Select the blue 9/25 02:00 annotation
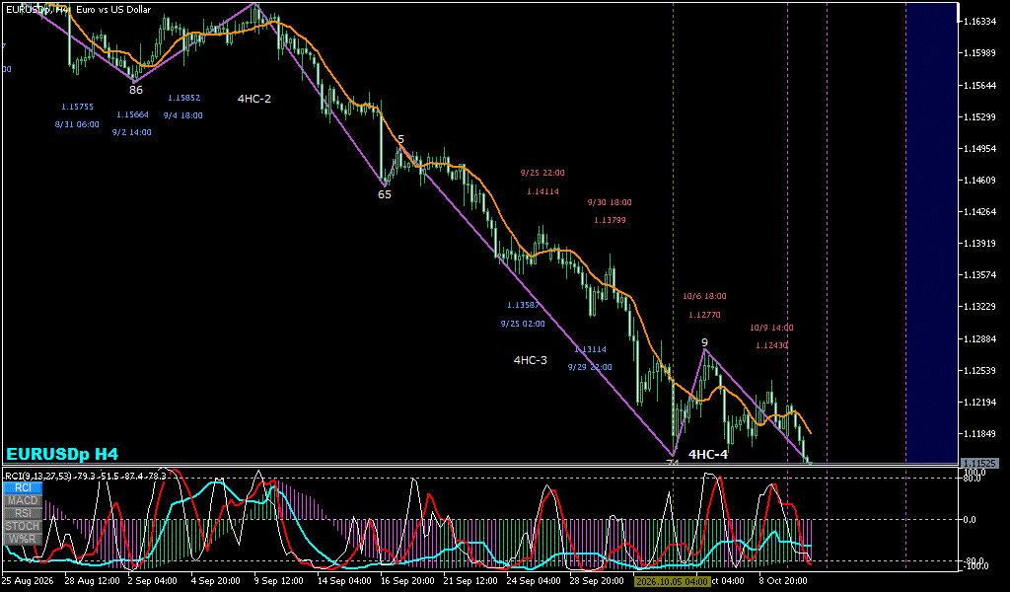Image resolution: width=1010 pixels, height=592 pixels. point(523,324)
